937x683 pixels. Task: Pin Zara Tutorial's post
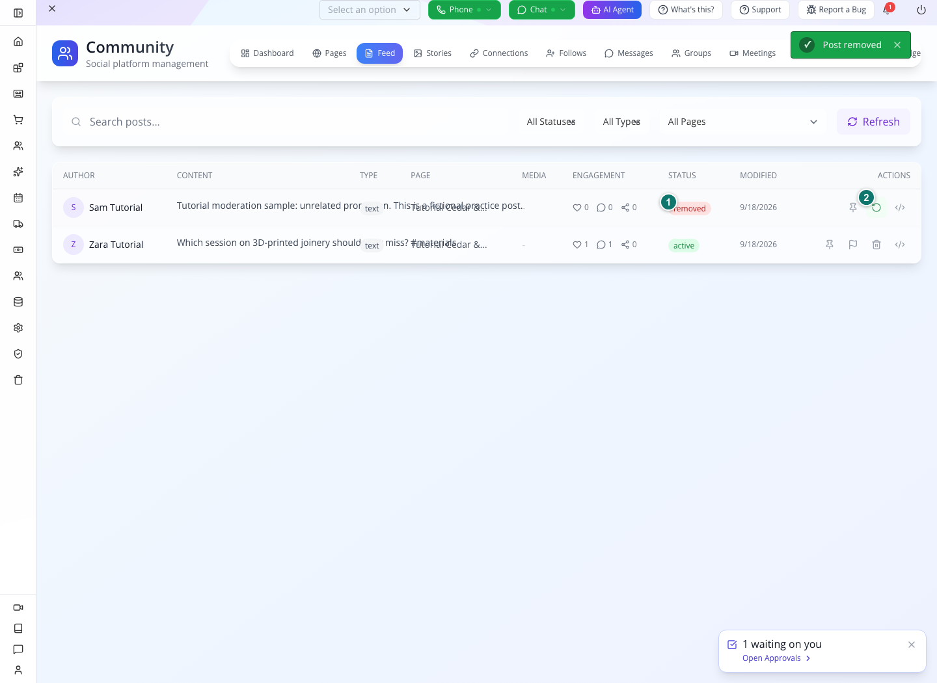pos(830,245)
